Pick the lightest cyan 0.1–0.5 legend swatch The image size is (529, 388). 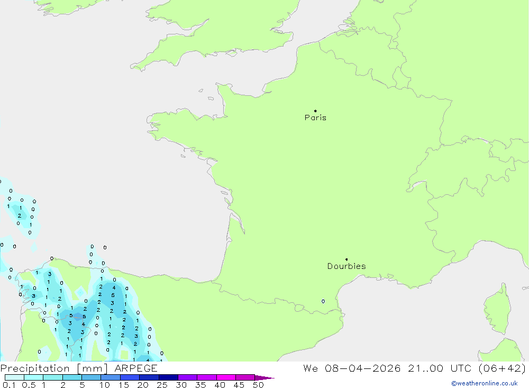[14, 377]
